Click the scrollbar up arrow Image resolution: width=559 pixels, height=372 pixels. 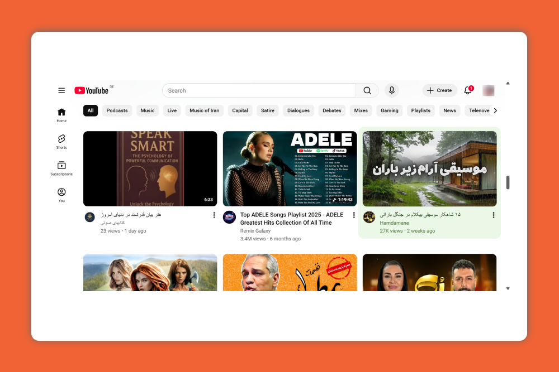508,84
